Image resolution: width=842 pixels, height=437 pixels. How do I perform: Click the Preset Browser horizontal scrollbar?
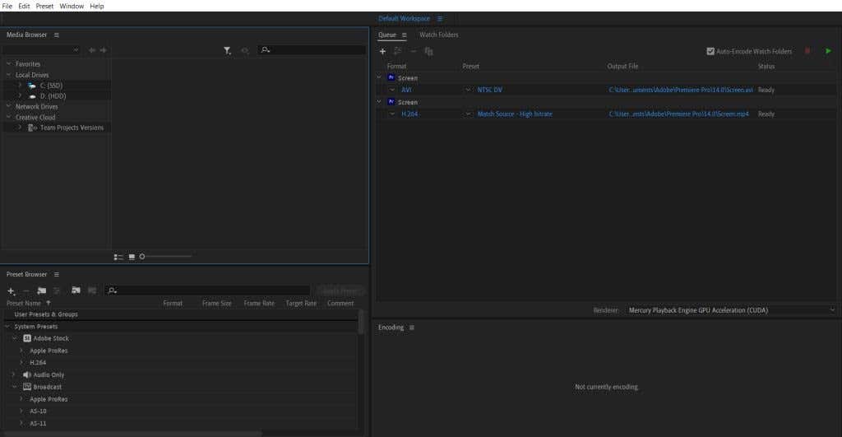point(132,433)
